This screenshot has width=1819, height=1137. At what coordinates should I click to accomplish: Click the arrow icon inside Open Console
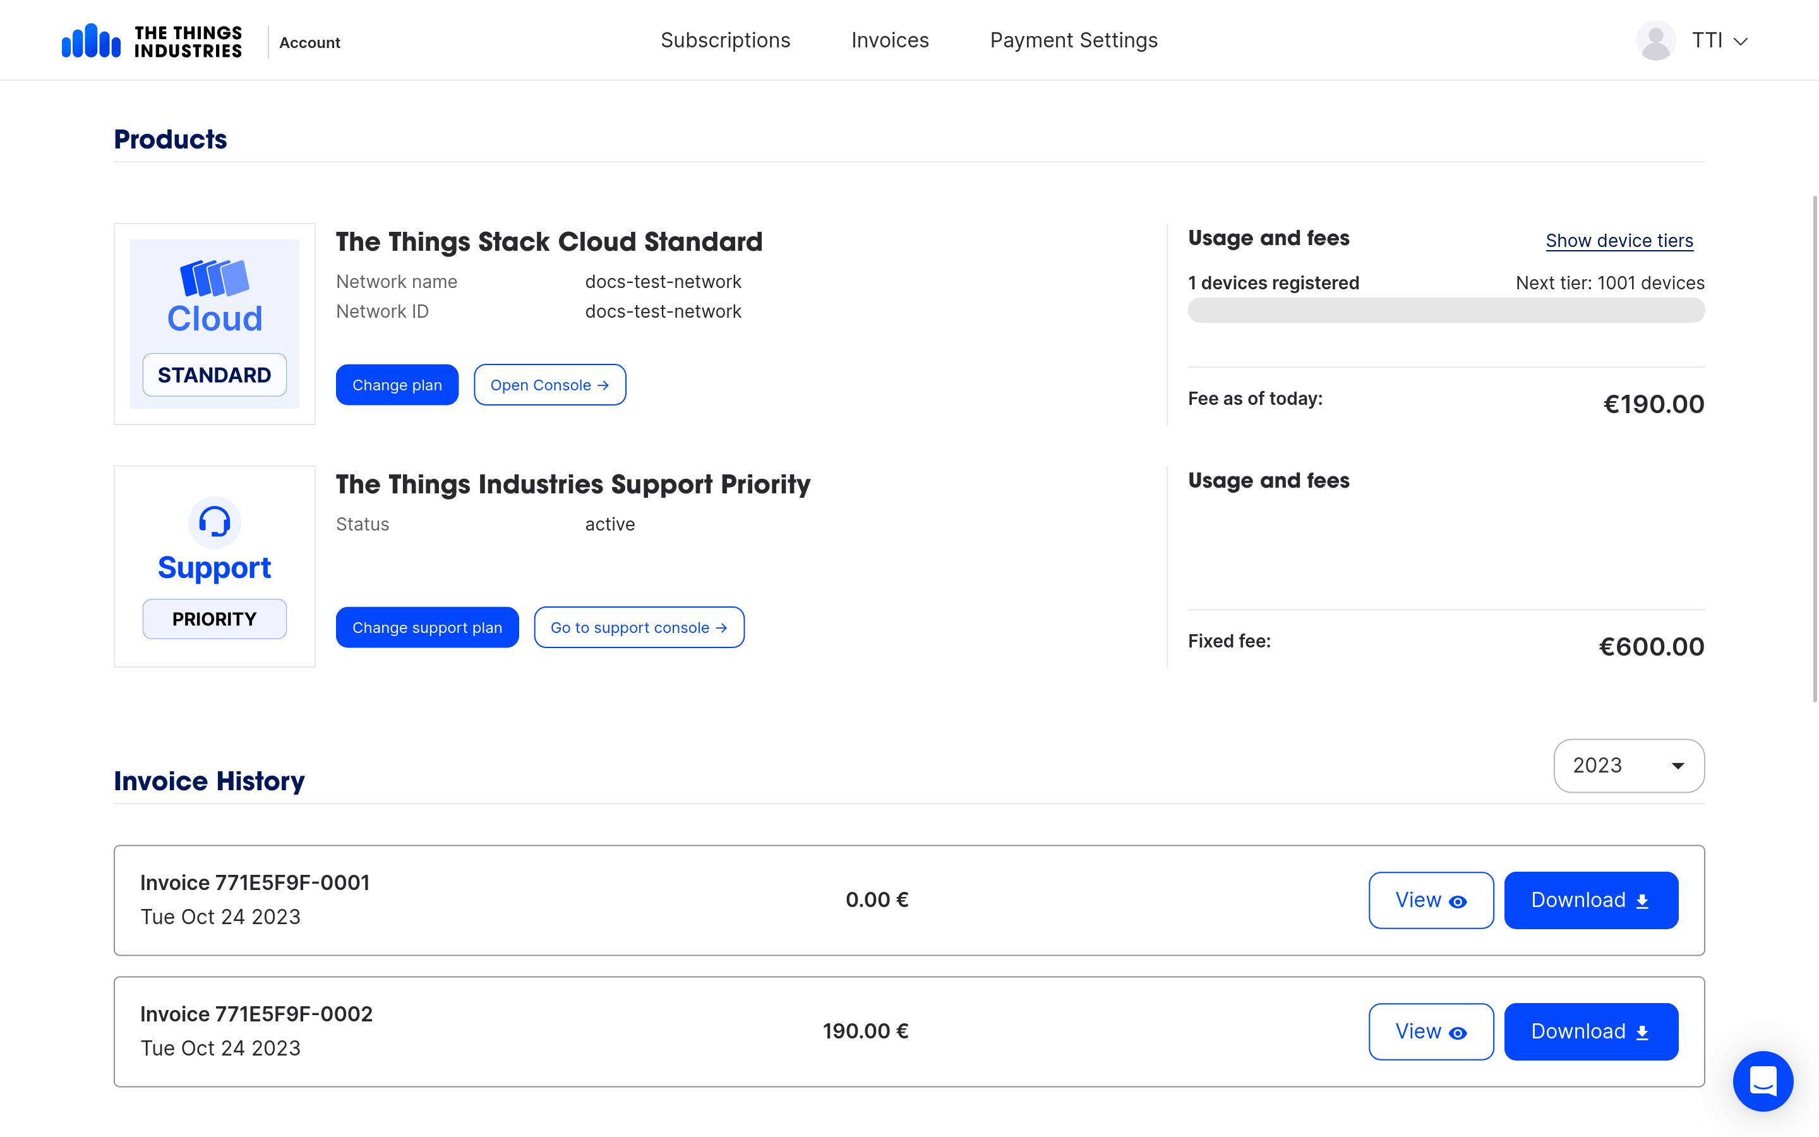pyautogui.click(x=604, y=384)
